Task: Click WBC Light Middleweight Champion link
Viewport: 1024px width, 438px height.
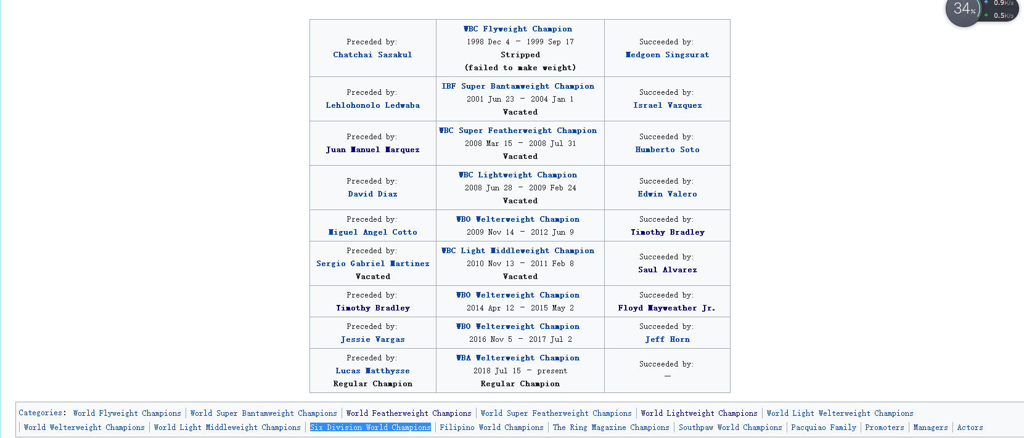Action: tap(518, 251)
